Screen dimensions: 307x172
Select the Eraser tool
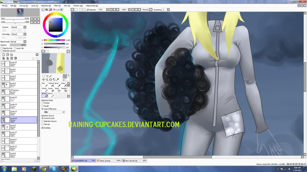point(51,90)
